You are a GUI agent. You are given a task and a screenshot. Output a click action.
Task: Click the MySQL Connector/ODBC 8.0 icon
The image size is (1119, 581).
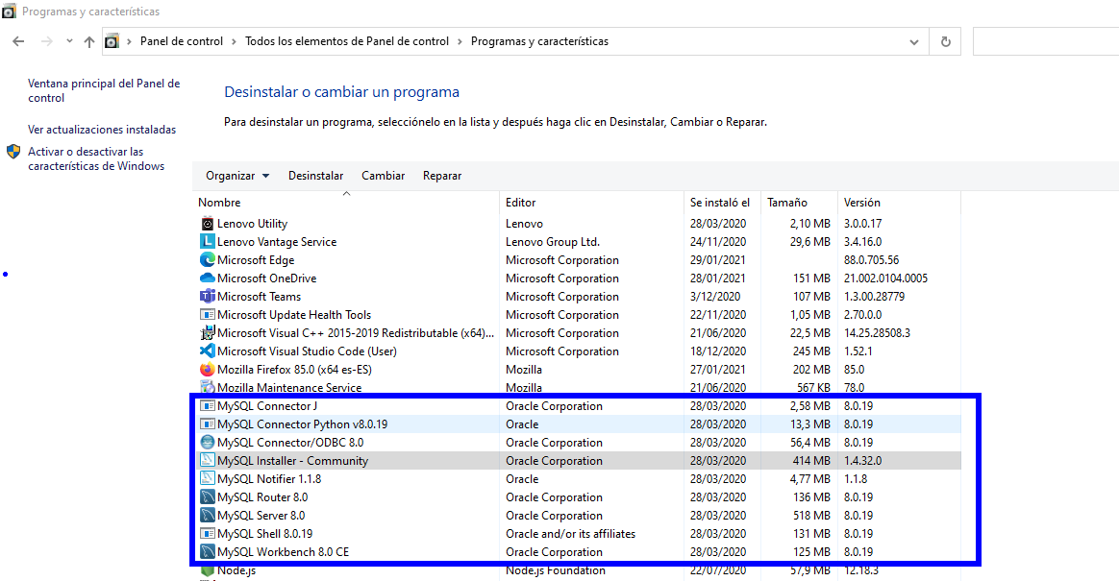tap(207, 443)
